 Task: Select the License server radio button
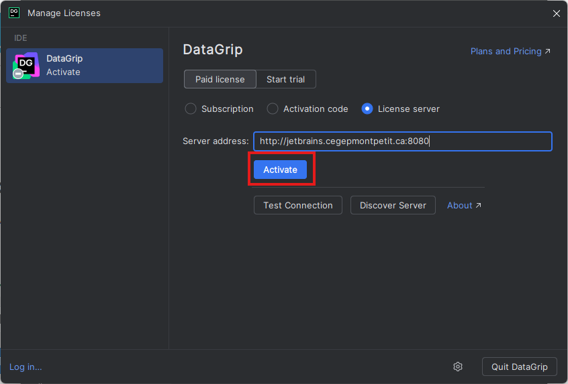[x=367, y=109]
